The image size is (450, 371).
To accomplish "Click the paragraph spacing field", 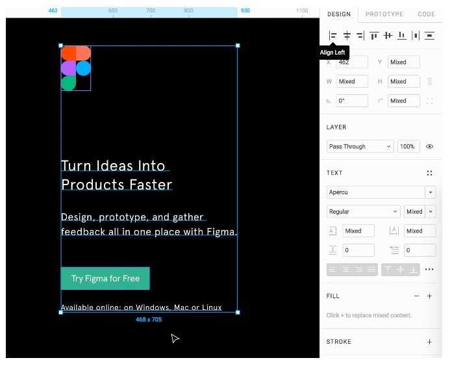I will click(x=358, y=250).
